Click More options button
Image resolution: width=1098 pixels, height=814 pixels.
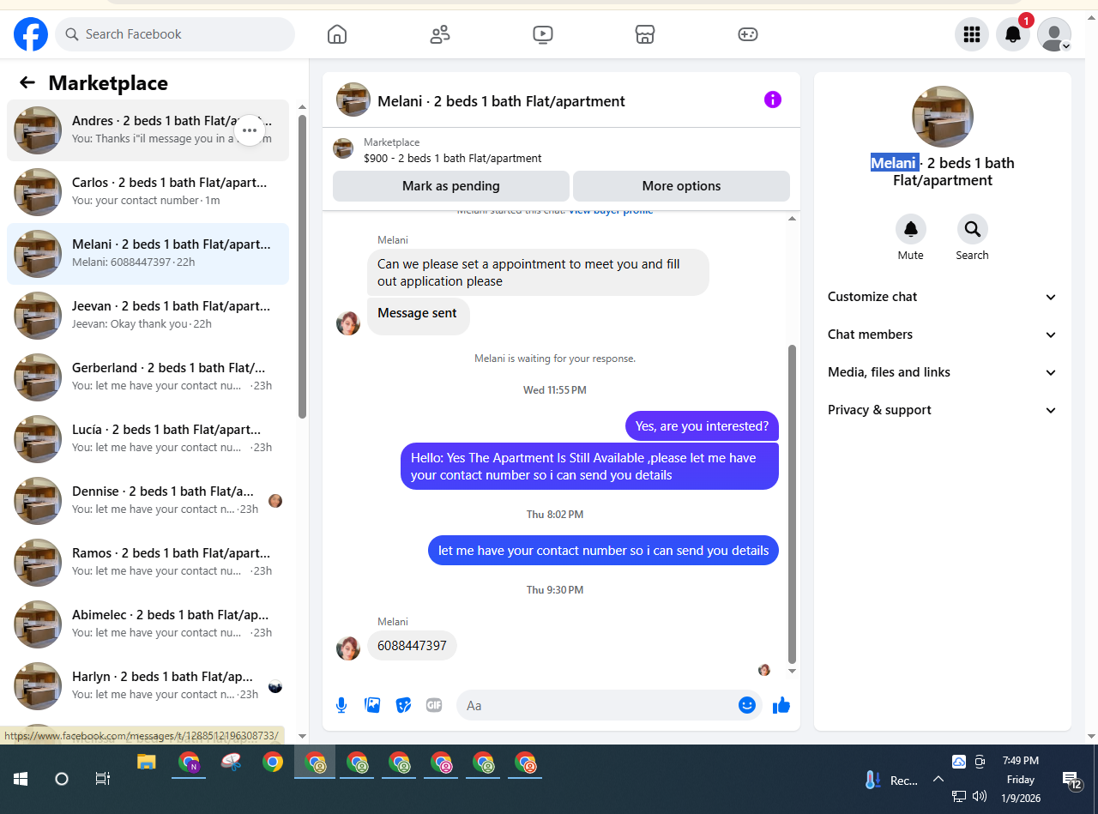(681, 186)
